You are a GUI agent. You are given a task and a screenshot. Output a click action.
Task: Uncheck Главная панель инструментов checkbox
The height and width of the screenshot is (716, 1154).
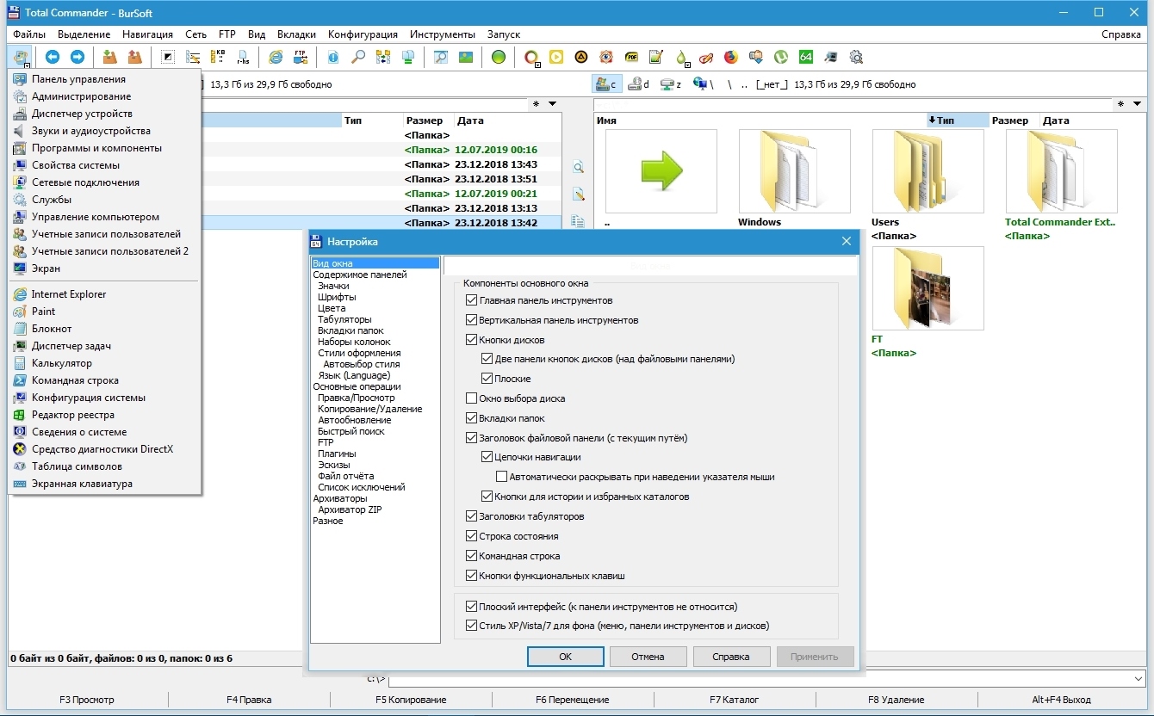click(x=471, y=300)
